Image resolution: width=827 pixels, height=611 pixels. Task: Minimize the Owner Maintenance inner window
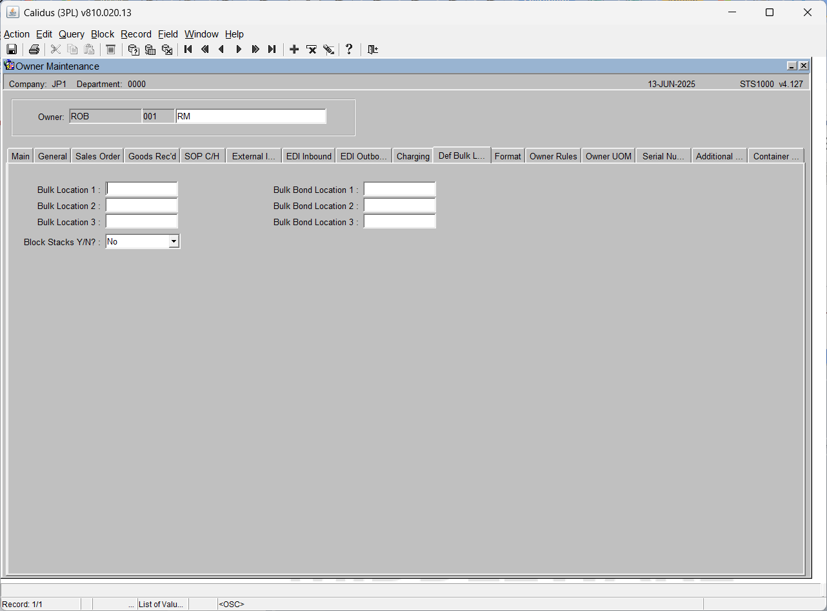pyautogui.click(x=792, y=66)
